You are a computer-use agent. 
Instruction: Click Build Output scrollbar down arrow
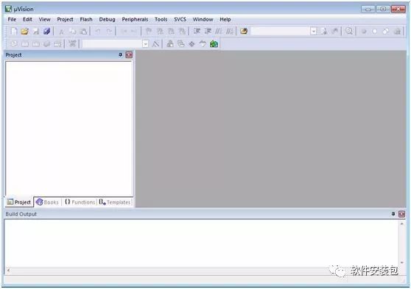pyautogui.click(x=402, y=263)
